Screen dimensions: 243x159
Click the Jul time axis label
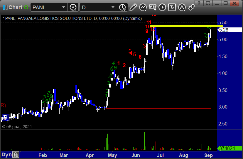pos(161,155)
